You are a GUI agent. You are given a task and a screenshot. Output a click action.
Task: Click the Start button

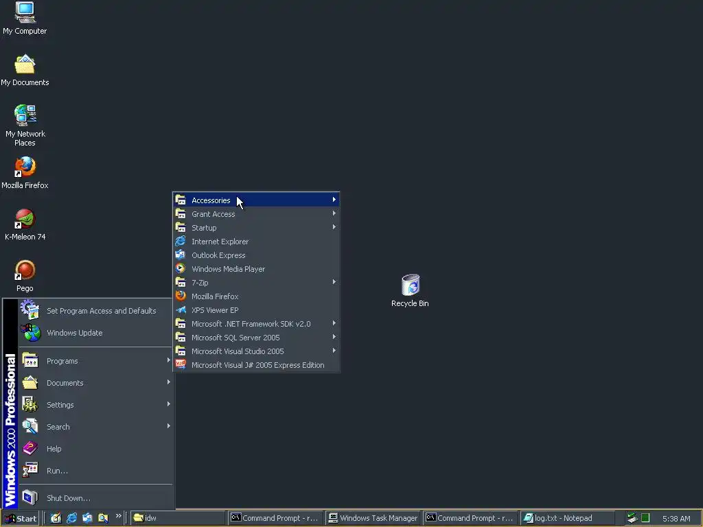point(21,519)
